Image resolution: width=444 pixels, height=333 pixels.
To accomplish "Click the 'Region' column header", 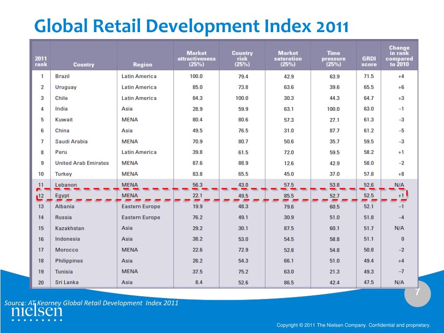I will (x=142, y=65).
